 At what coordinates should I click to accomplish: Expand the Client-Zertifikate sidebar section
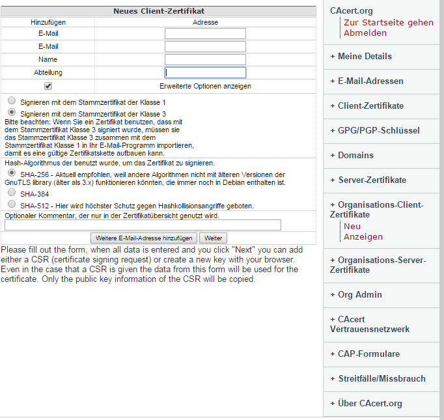click(370, 106)
